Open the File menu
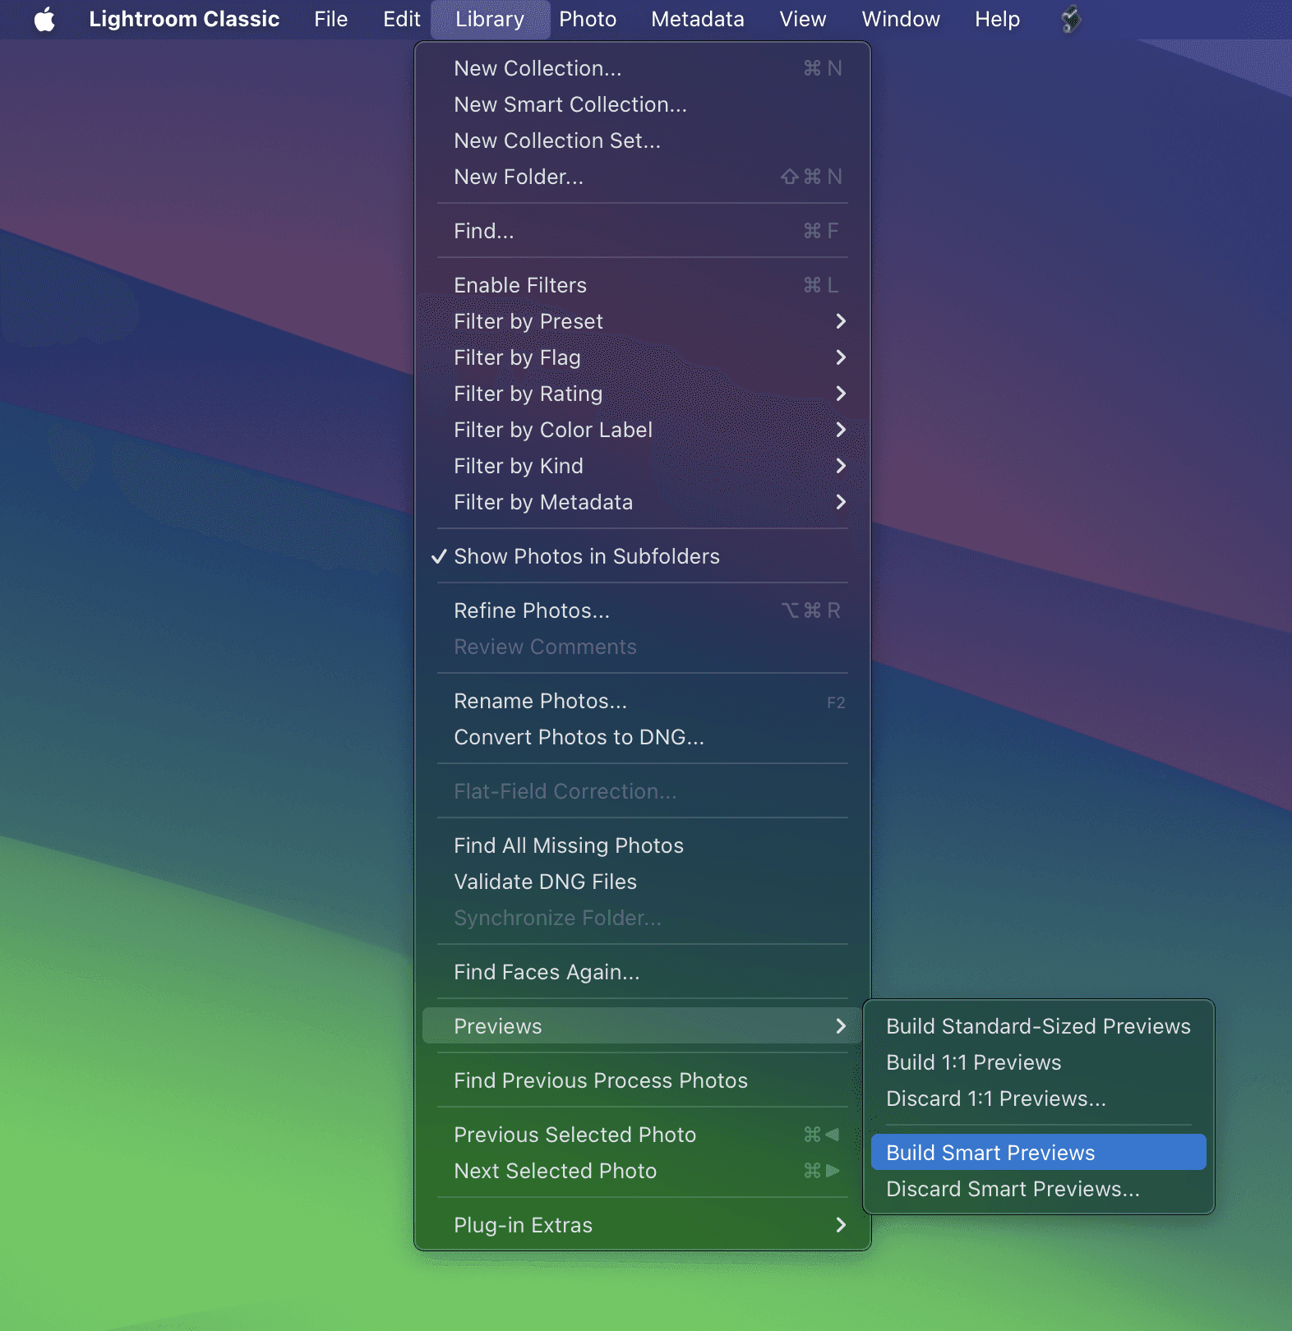The height and width of the screenshot is (1331, 1292). (x=330, y=19)
